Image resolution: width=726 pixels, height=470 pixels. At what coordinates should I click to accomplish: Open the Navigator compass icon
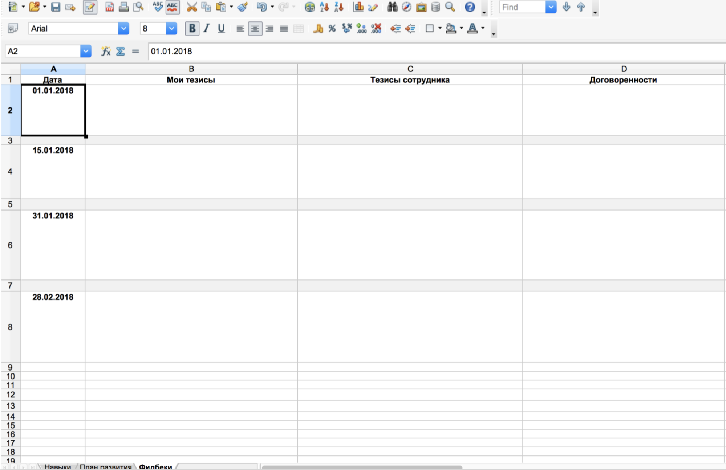tap(407, 7)
